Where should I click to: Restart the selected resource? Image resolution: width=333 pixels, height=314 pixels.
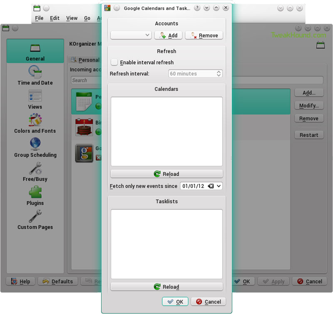(309, 135)
